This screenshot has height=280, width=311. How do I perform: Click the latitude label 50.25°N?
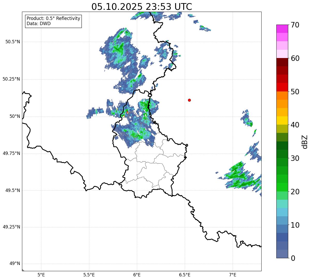pos(11,79)
